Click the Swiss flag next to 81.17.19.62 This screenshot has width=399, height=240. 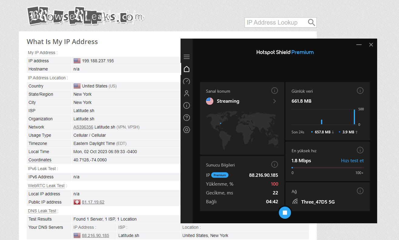(77, 202)
